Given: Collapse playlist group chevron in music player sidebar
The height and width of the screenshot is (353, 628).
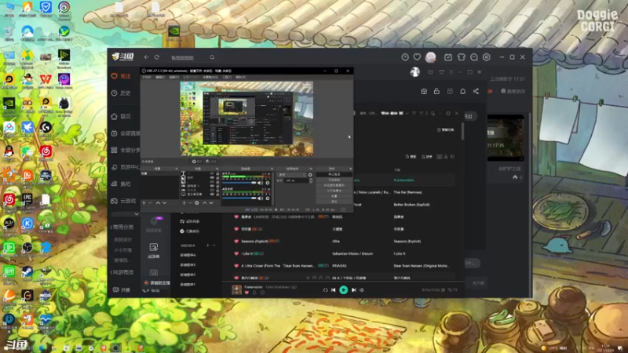Looking at the screenshot, I should (x=214, y=246).
